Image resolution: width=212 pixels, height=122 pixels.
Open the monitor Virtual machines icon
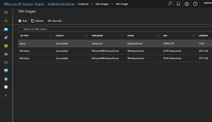(x=6, y=71)
